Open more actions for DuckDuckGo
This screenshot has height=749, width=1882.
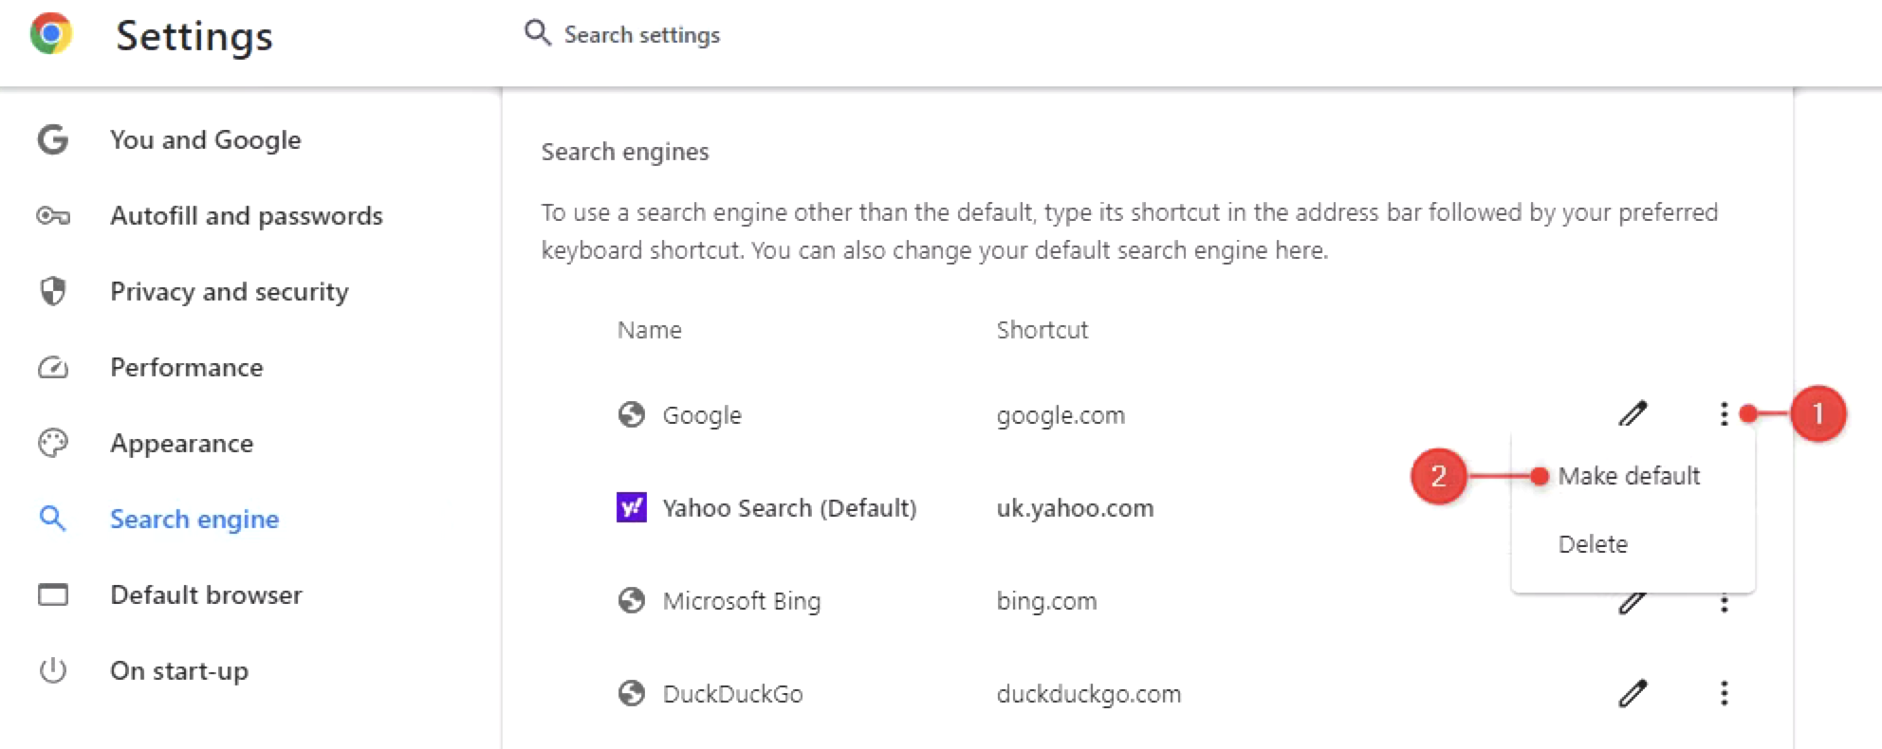click(1724, 694)
